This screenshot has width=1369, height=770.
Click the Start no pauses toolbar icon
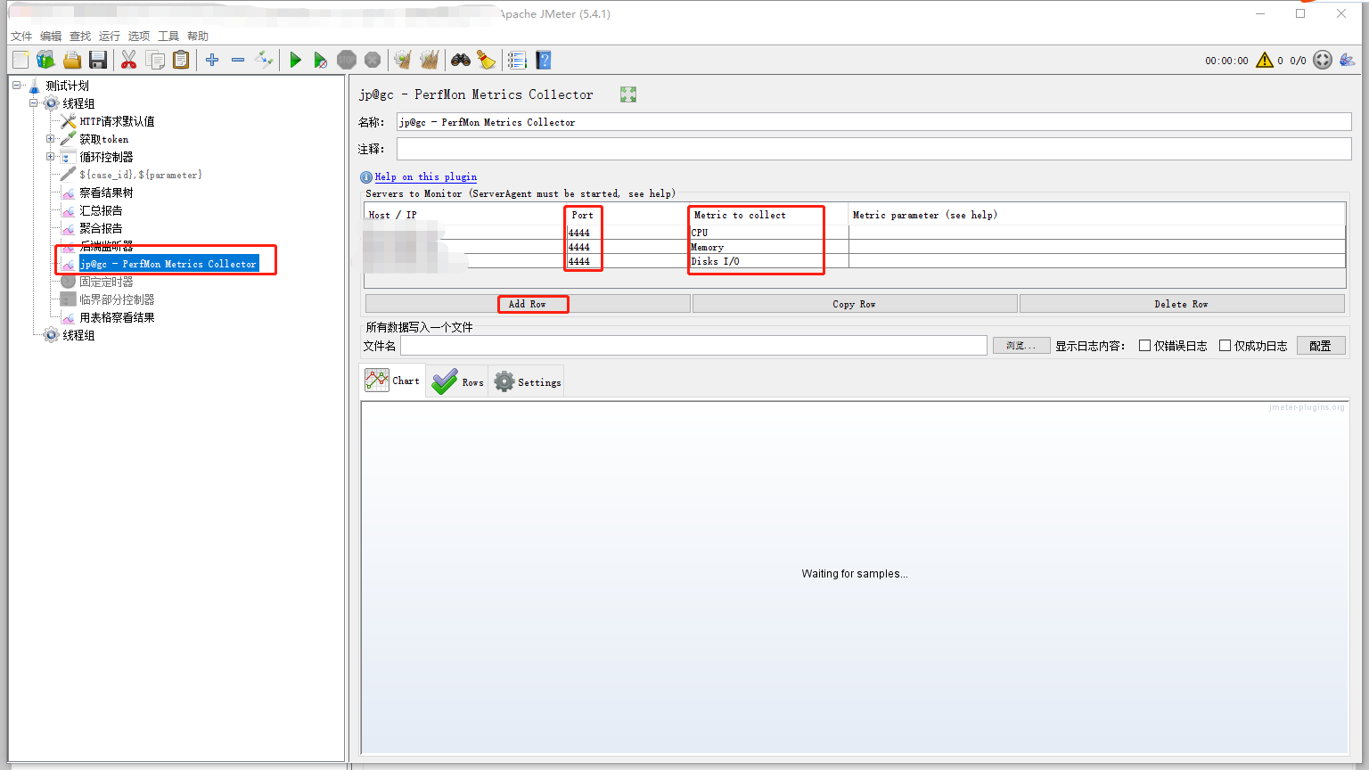(x=322, y=60)
